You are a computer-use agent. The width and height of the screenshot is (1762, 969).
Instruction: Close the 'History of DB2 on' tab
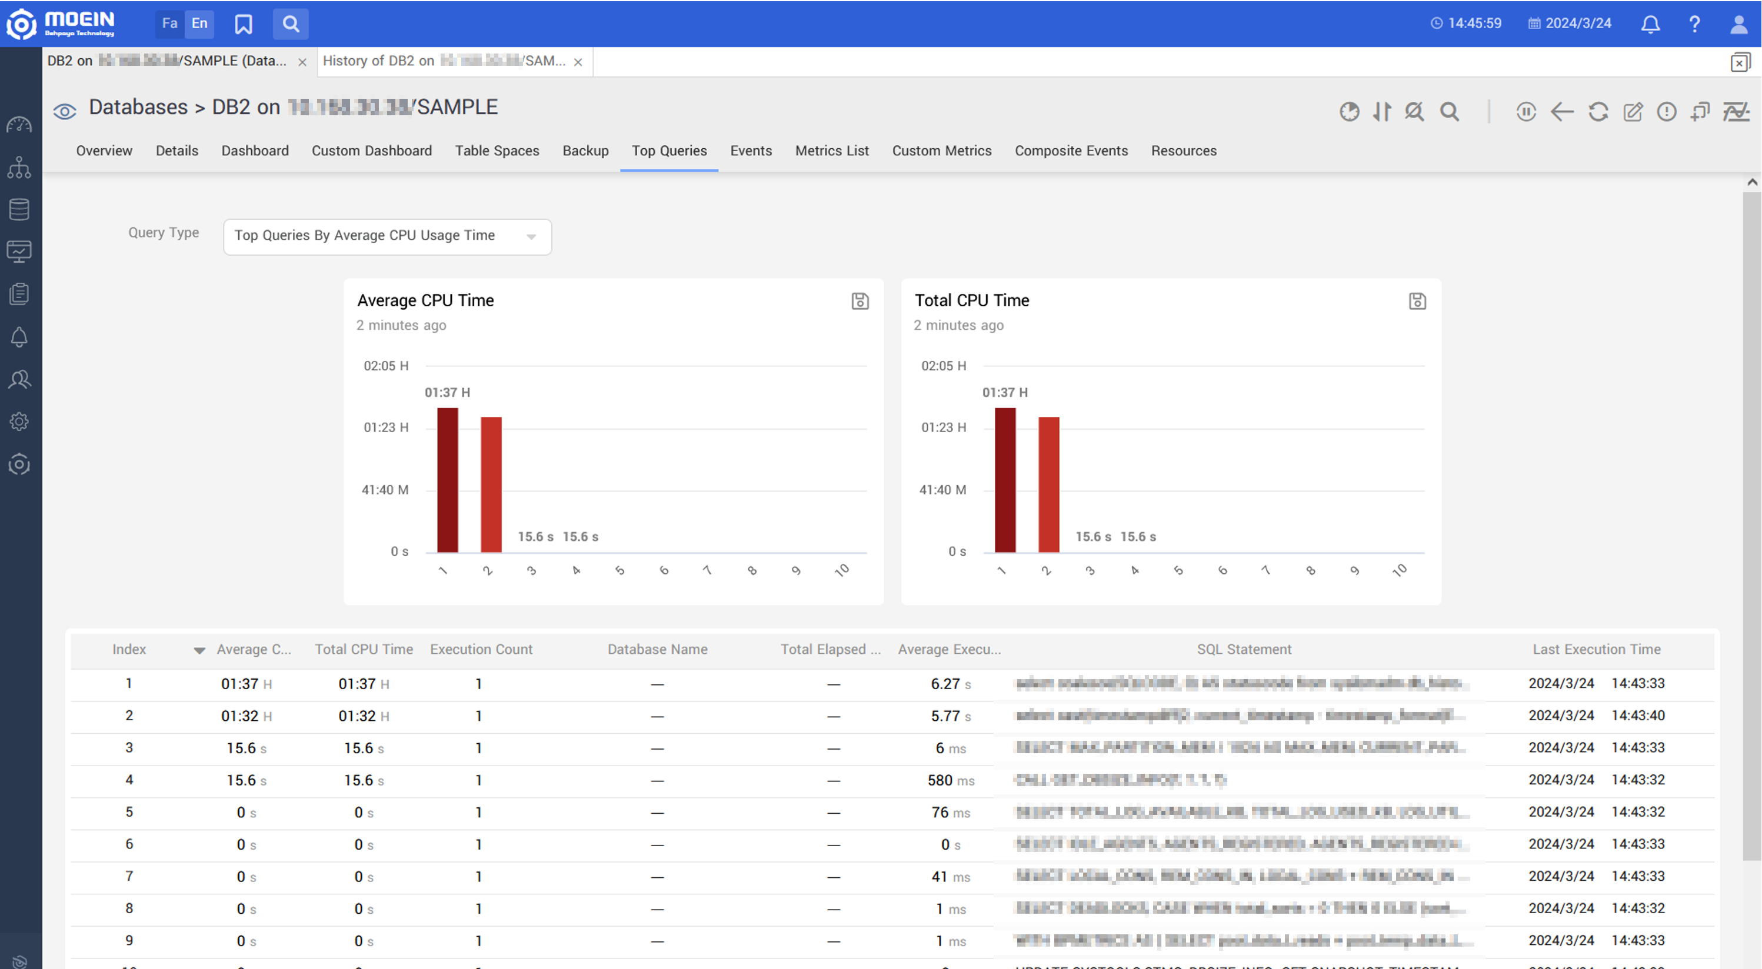[578, 62]
